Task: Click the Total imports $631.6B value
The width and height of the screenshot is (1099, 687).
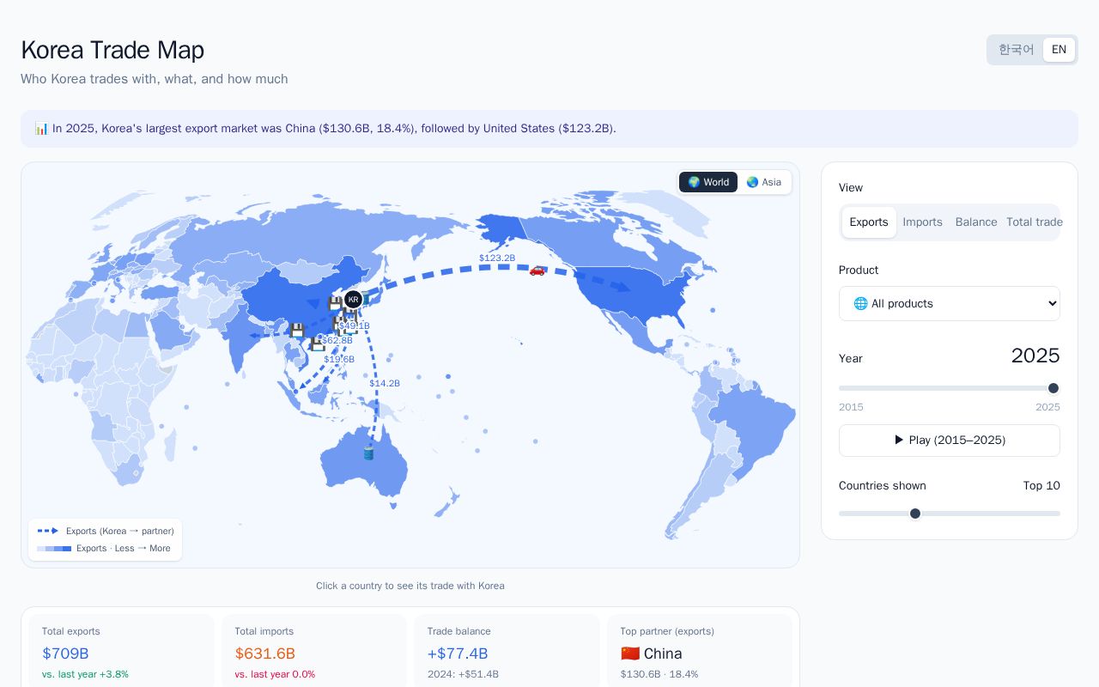Action: 265,654
